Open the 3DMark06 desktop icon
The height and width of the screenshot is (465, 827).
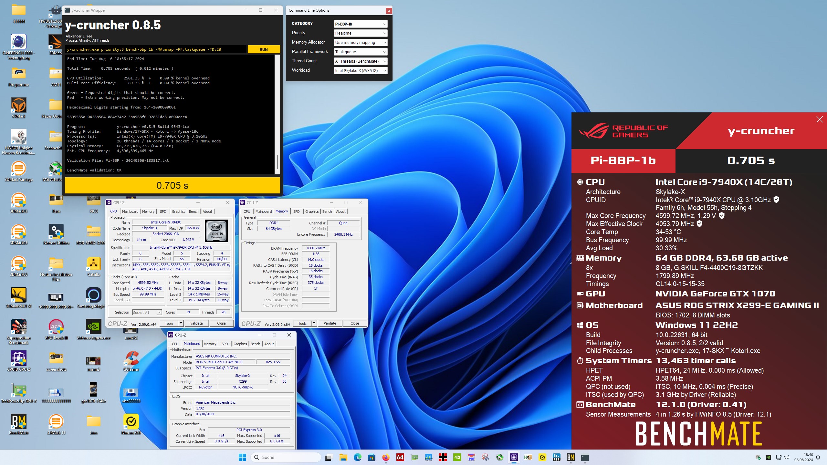point(19,266)
